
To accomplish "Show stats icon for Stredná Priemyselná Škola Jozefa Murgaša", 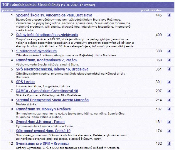I will pyautogui.click(x=169, y=100).
